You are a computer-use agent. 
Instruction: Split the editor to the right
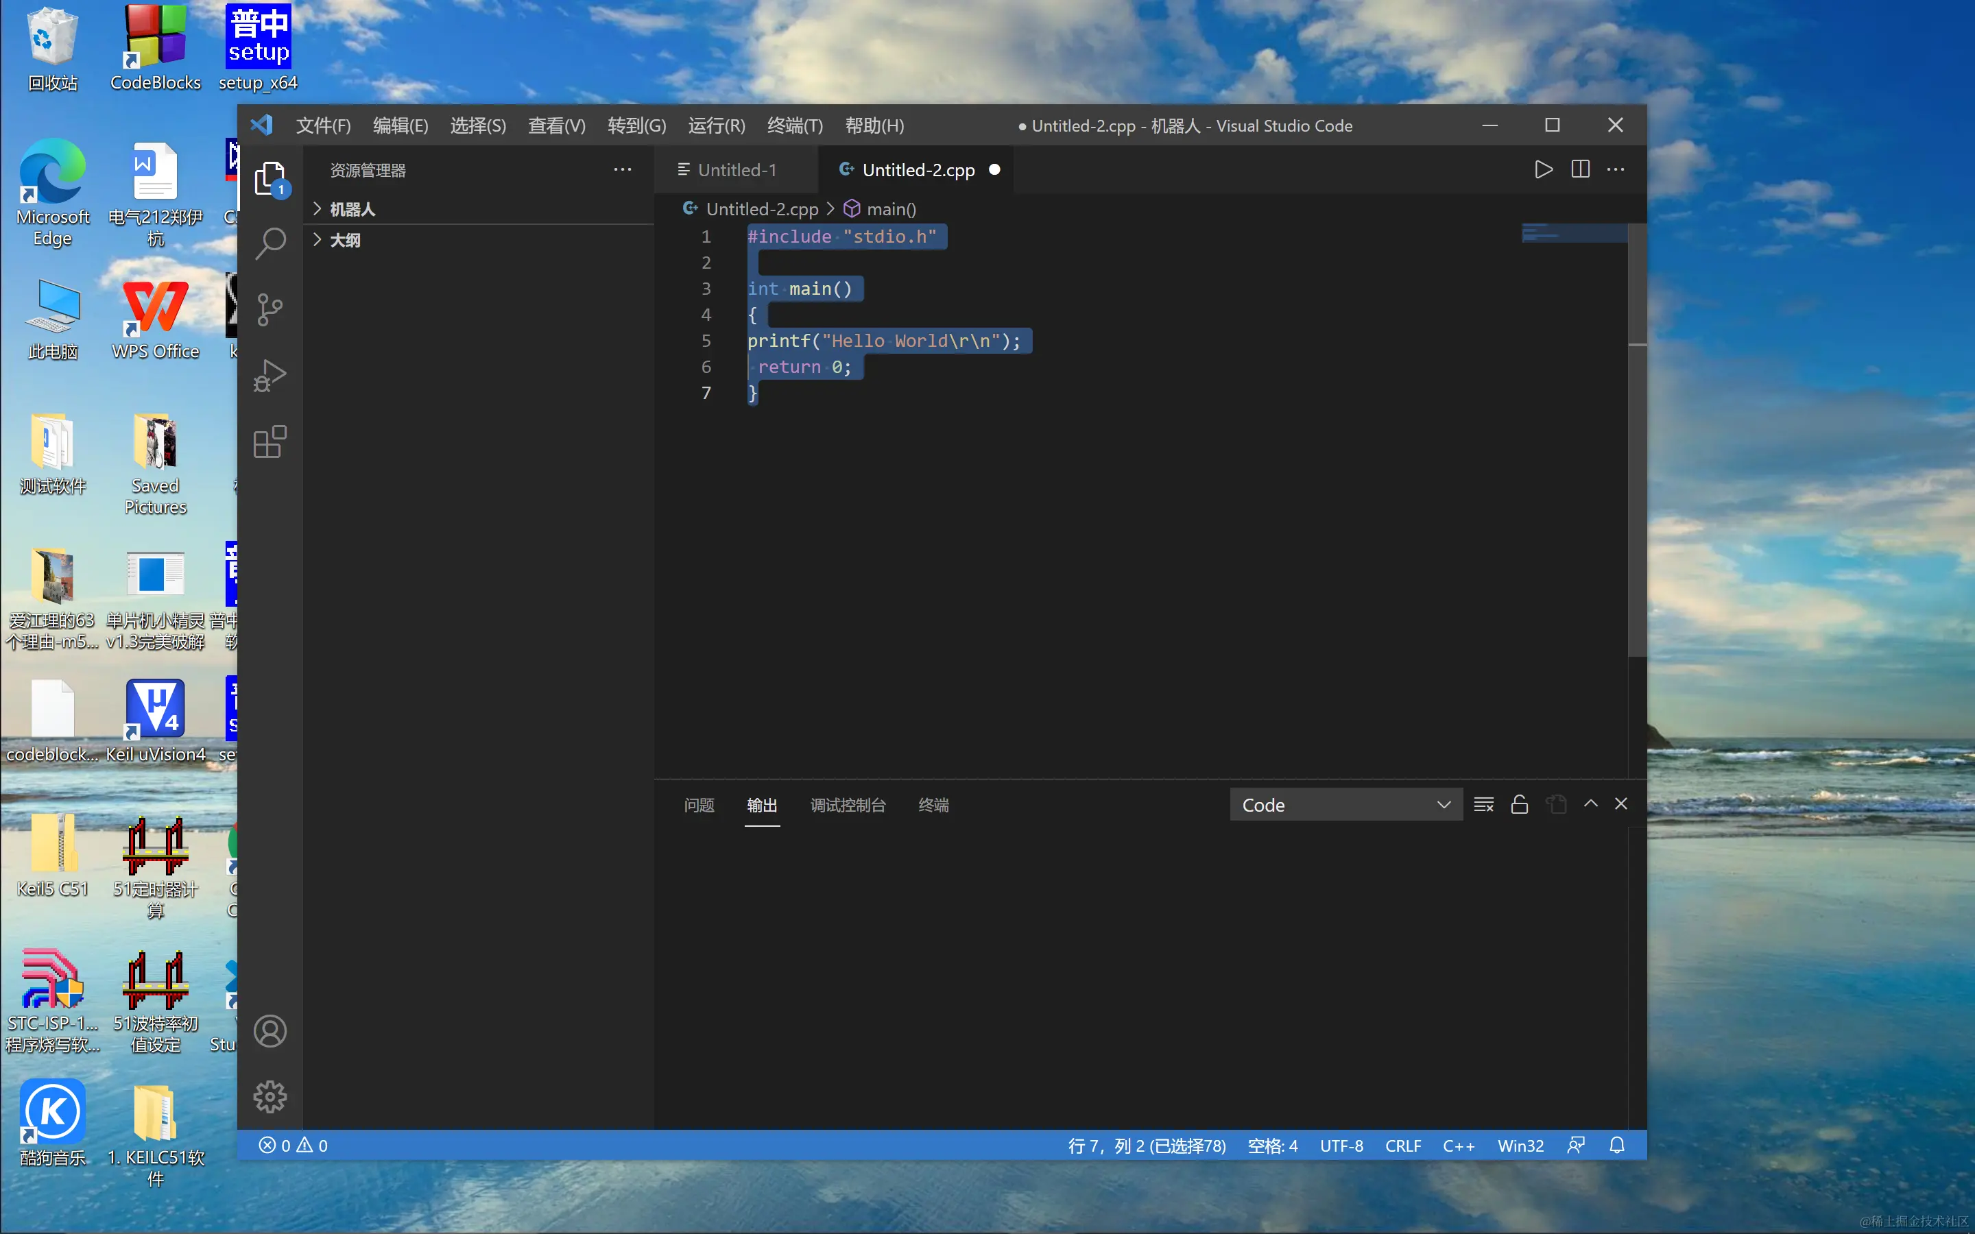pos(1580,170)
